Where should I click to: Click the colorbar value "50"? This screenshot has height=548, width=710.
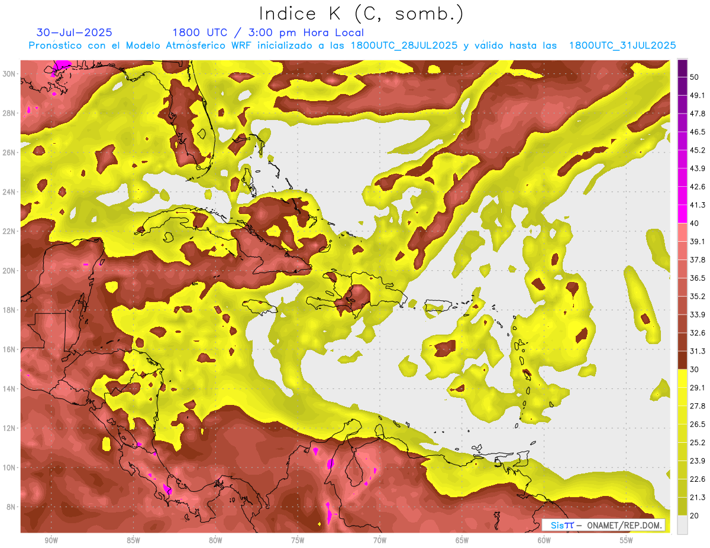tap(695, 77)
